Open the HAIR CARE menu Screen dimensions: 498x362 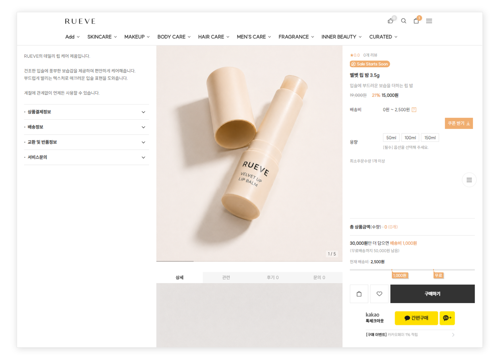click(214, 37)
